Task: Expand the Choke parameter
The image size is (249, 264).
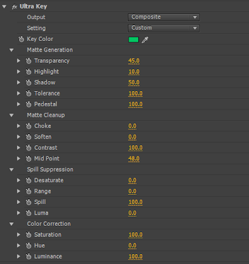Action: click(19, 126)
